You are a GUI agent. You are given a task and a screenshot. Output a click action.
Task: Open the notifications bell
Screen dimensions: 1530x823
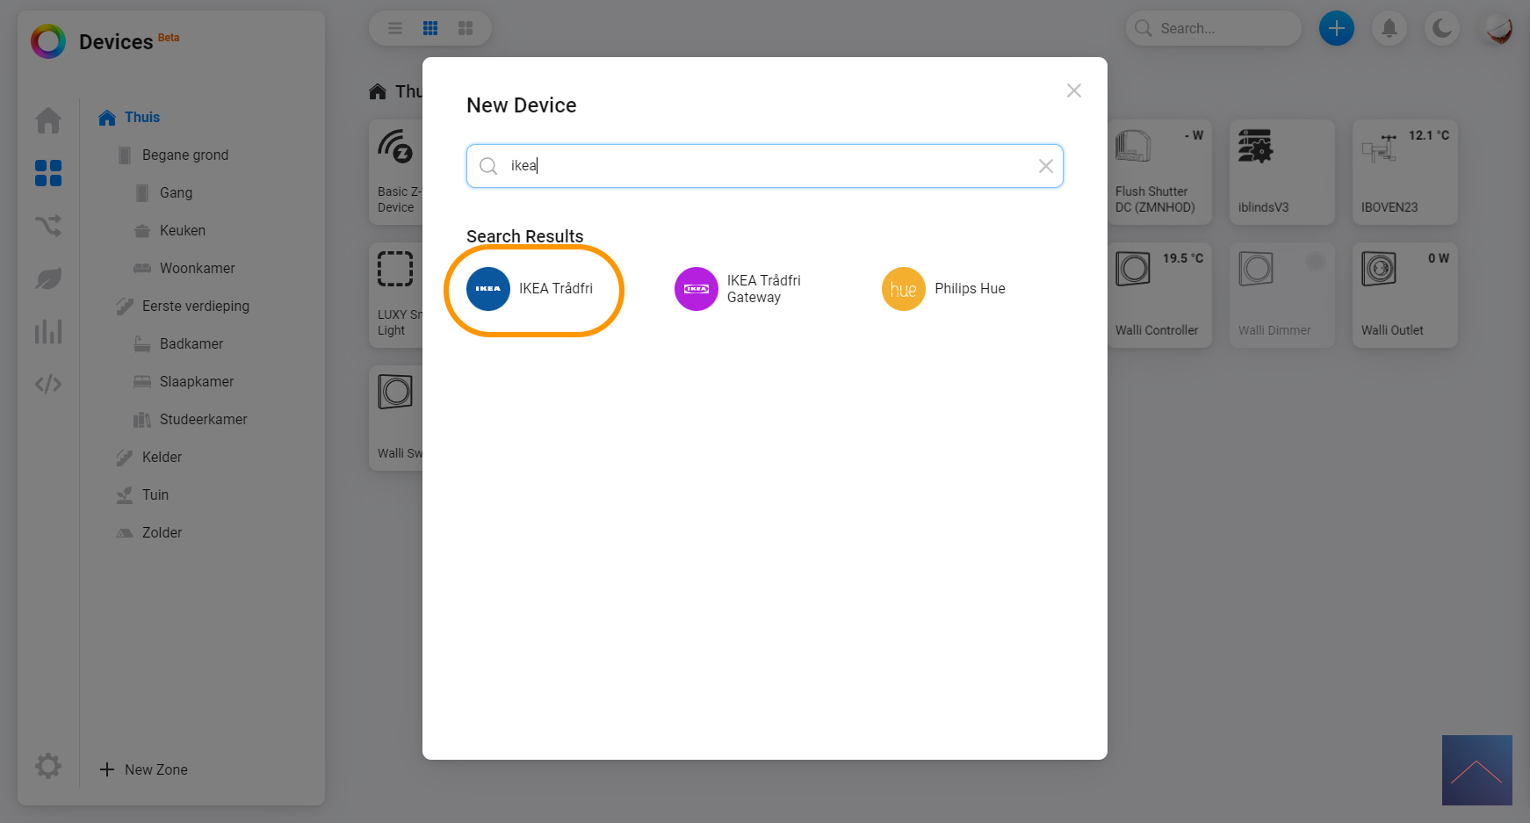[x=1389, y=28]
